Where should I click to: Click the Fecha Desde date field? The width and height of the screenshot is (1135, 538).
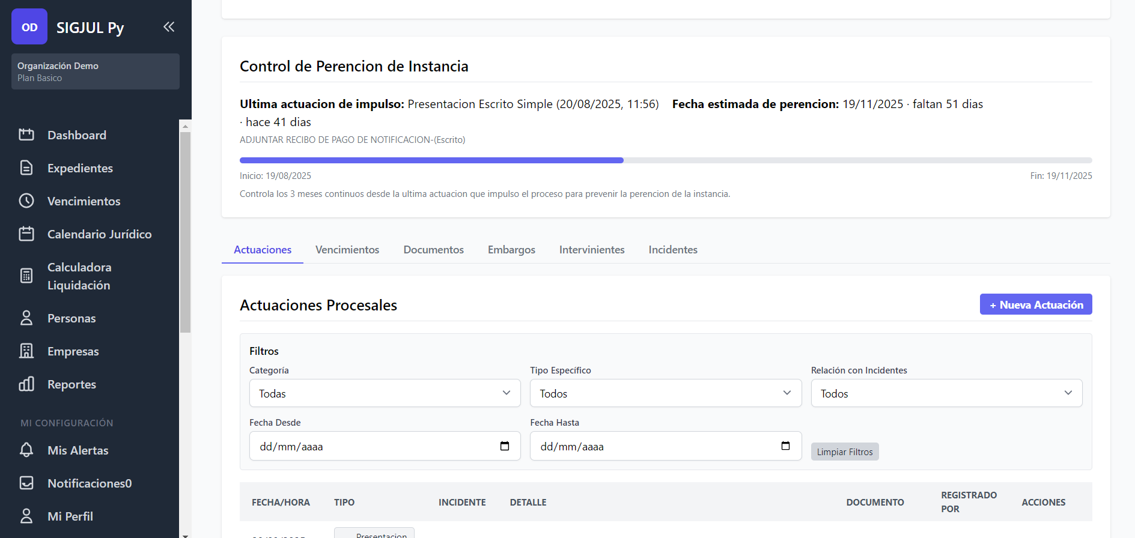[373, 446]
